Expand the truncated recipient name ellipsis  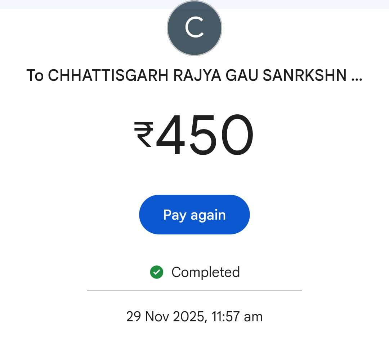point(356,76)
